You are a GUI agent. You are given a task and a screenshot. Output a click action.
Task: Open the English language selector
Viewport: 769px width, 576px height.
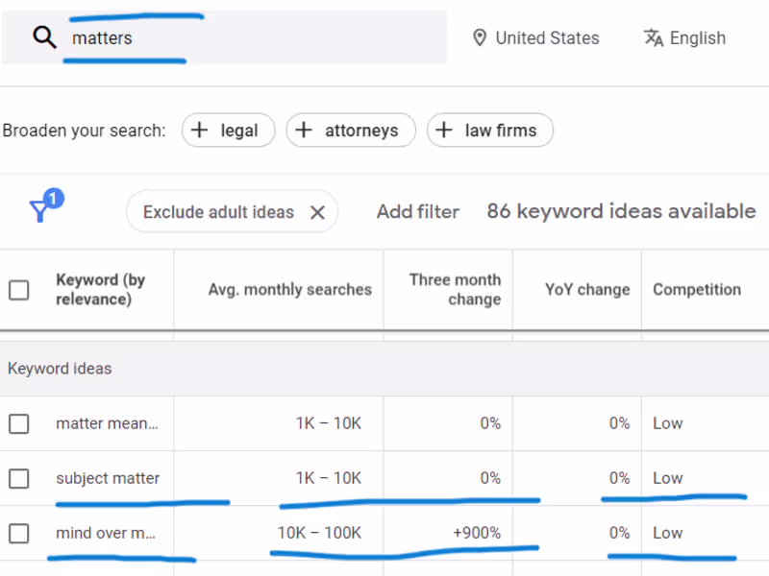pyautogui.click(x=697, y=38)
